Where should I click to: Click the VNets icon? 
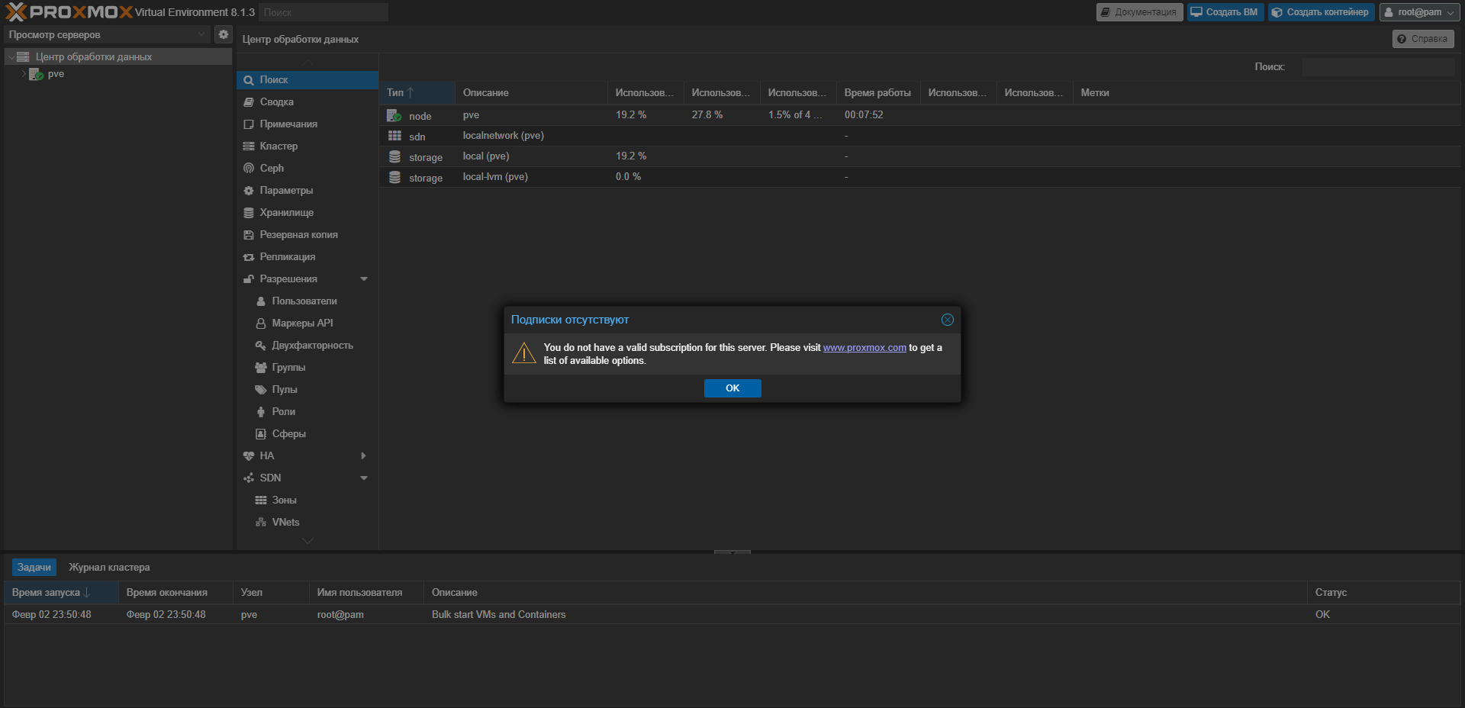261,523
